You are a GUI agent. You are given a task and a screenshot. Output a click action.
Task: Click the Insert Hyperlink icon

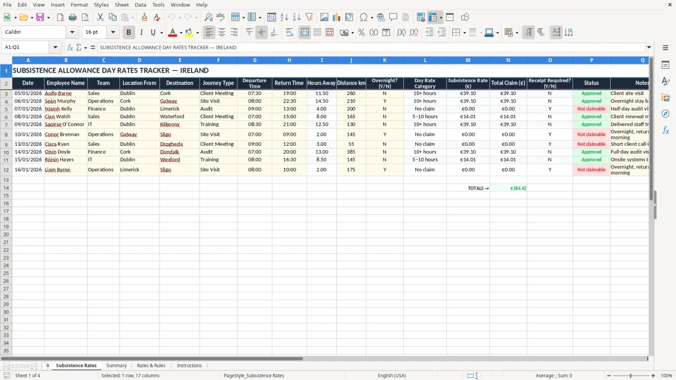point(381,17)
